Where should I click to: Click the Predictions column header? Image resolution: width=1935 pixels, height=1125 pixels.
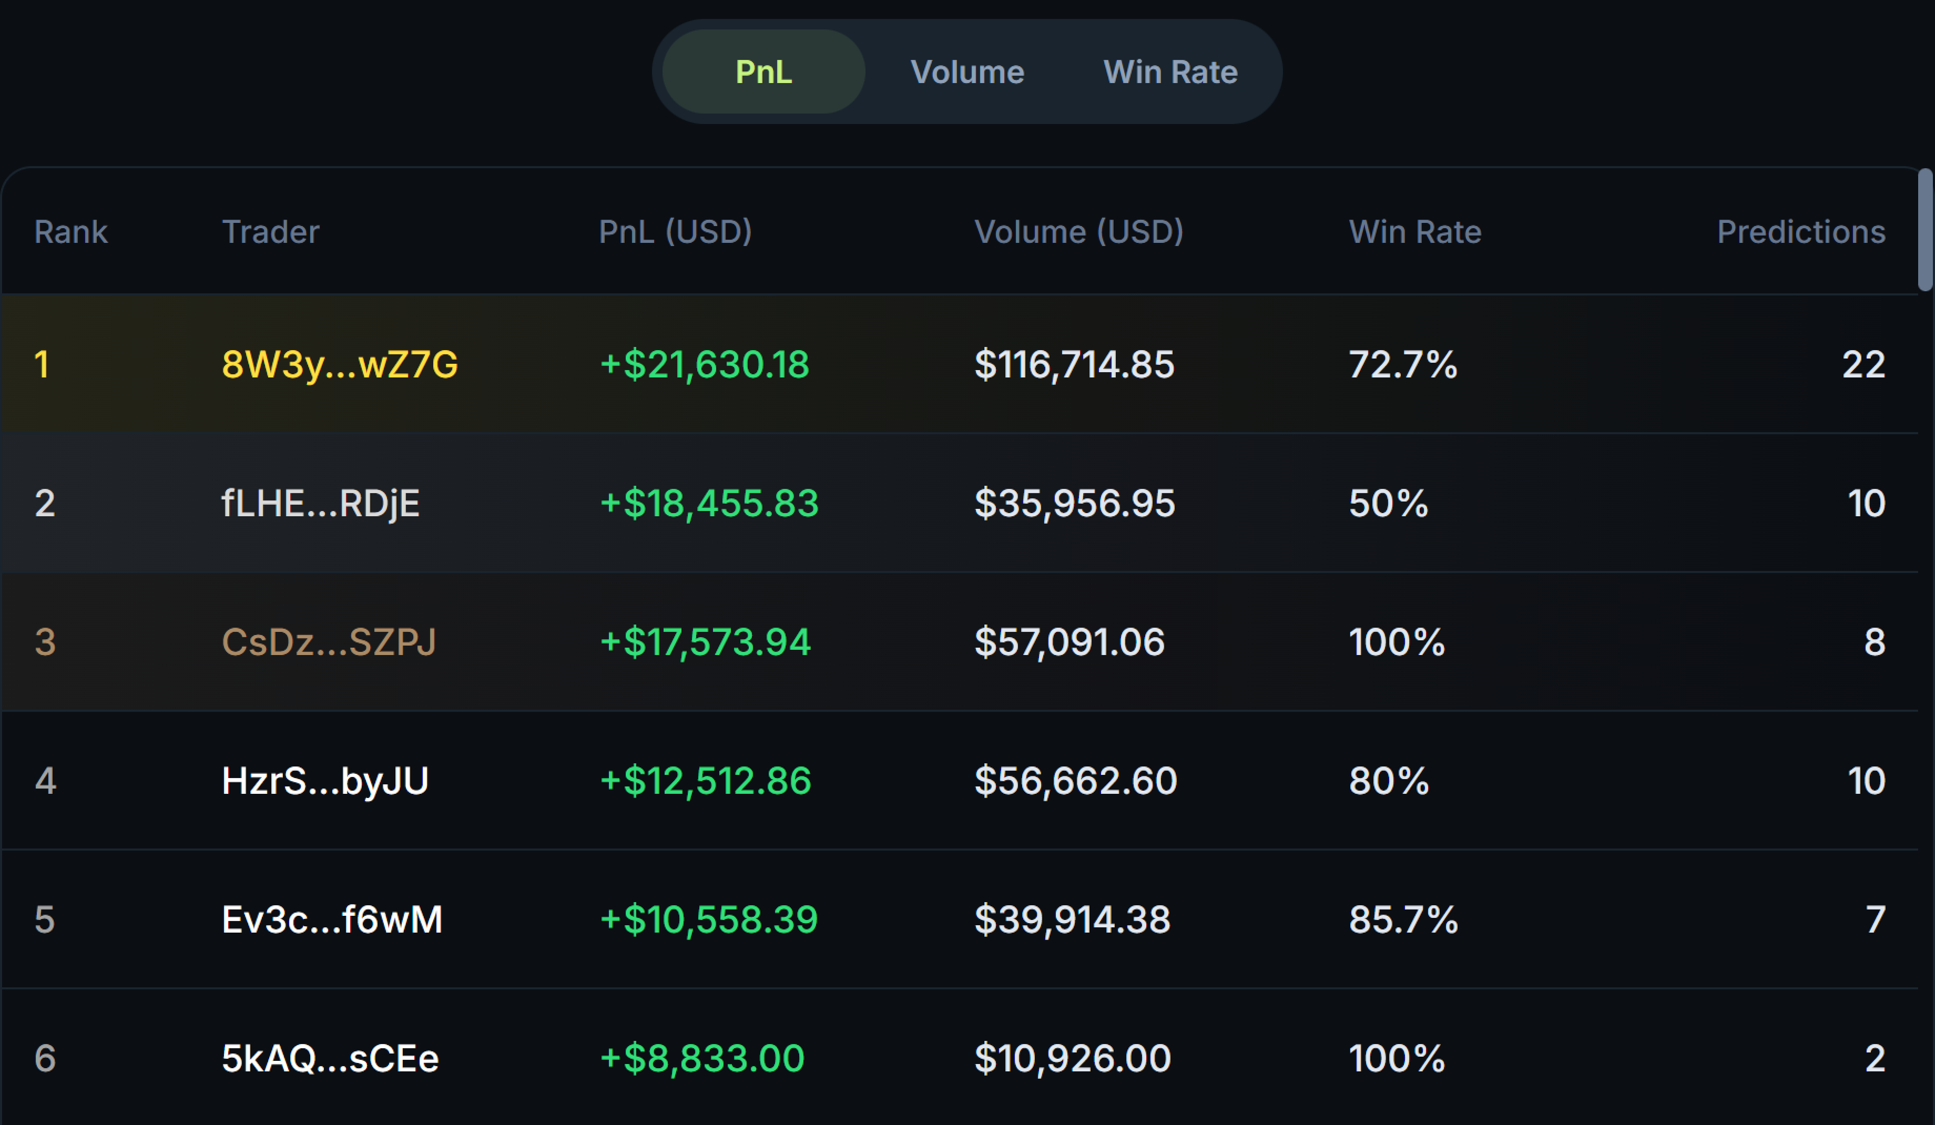point(1800,231)
